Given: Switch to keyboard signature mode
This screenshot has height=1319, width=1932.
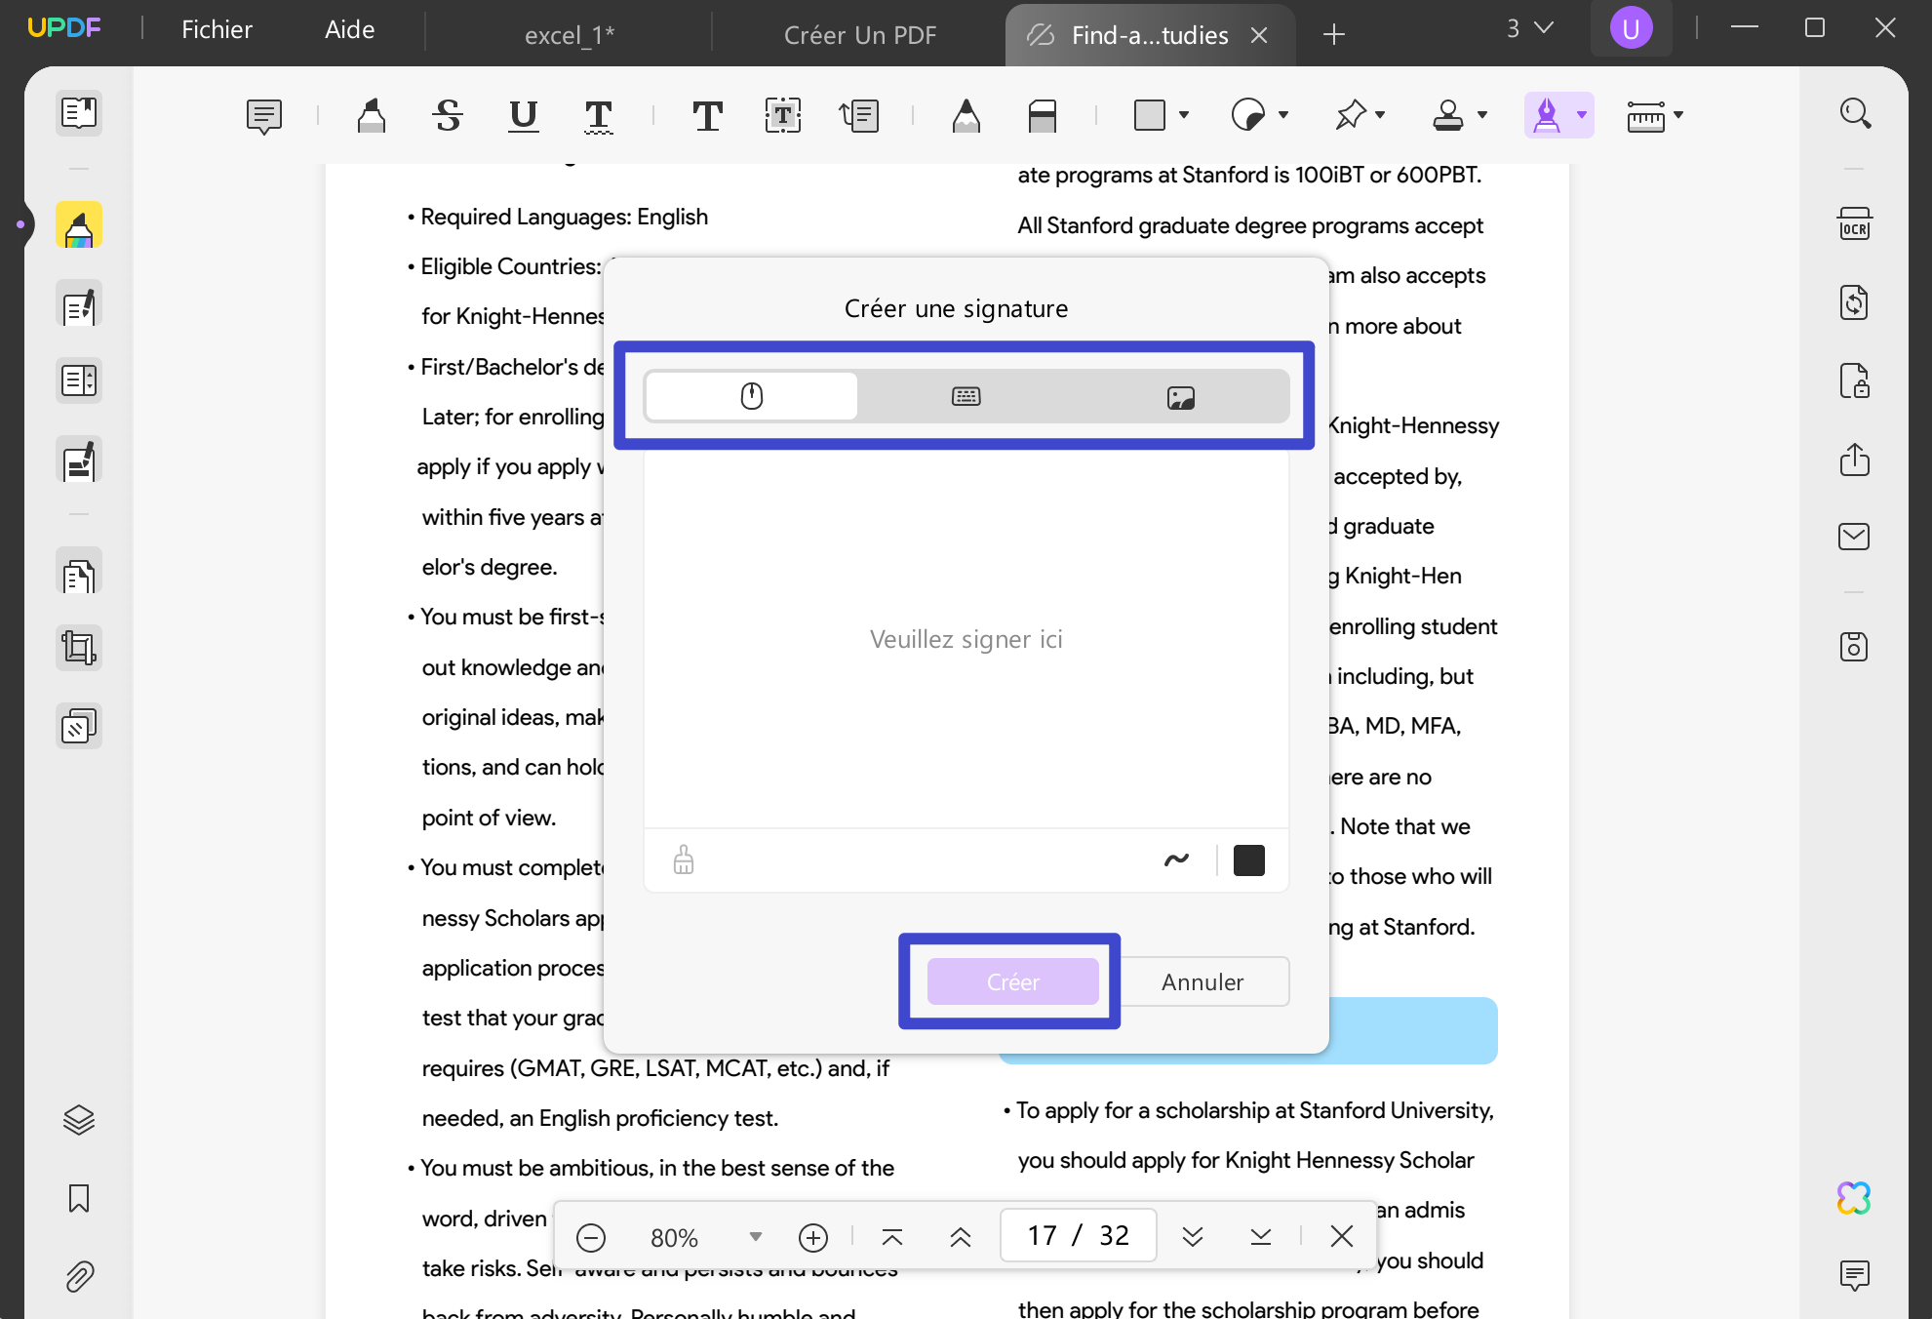Looking at the screenshot, I should tap(965, 396).
